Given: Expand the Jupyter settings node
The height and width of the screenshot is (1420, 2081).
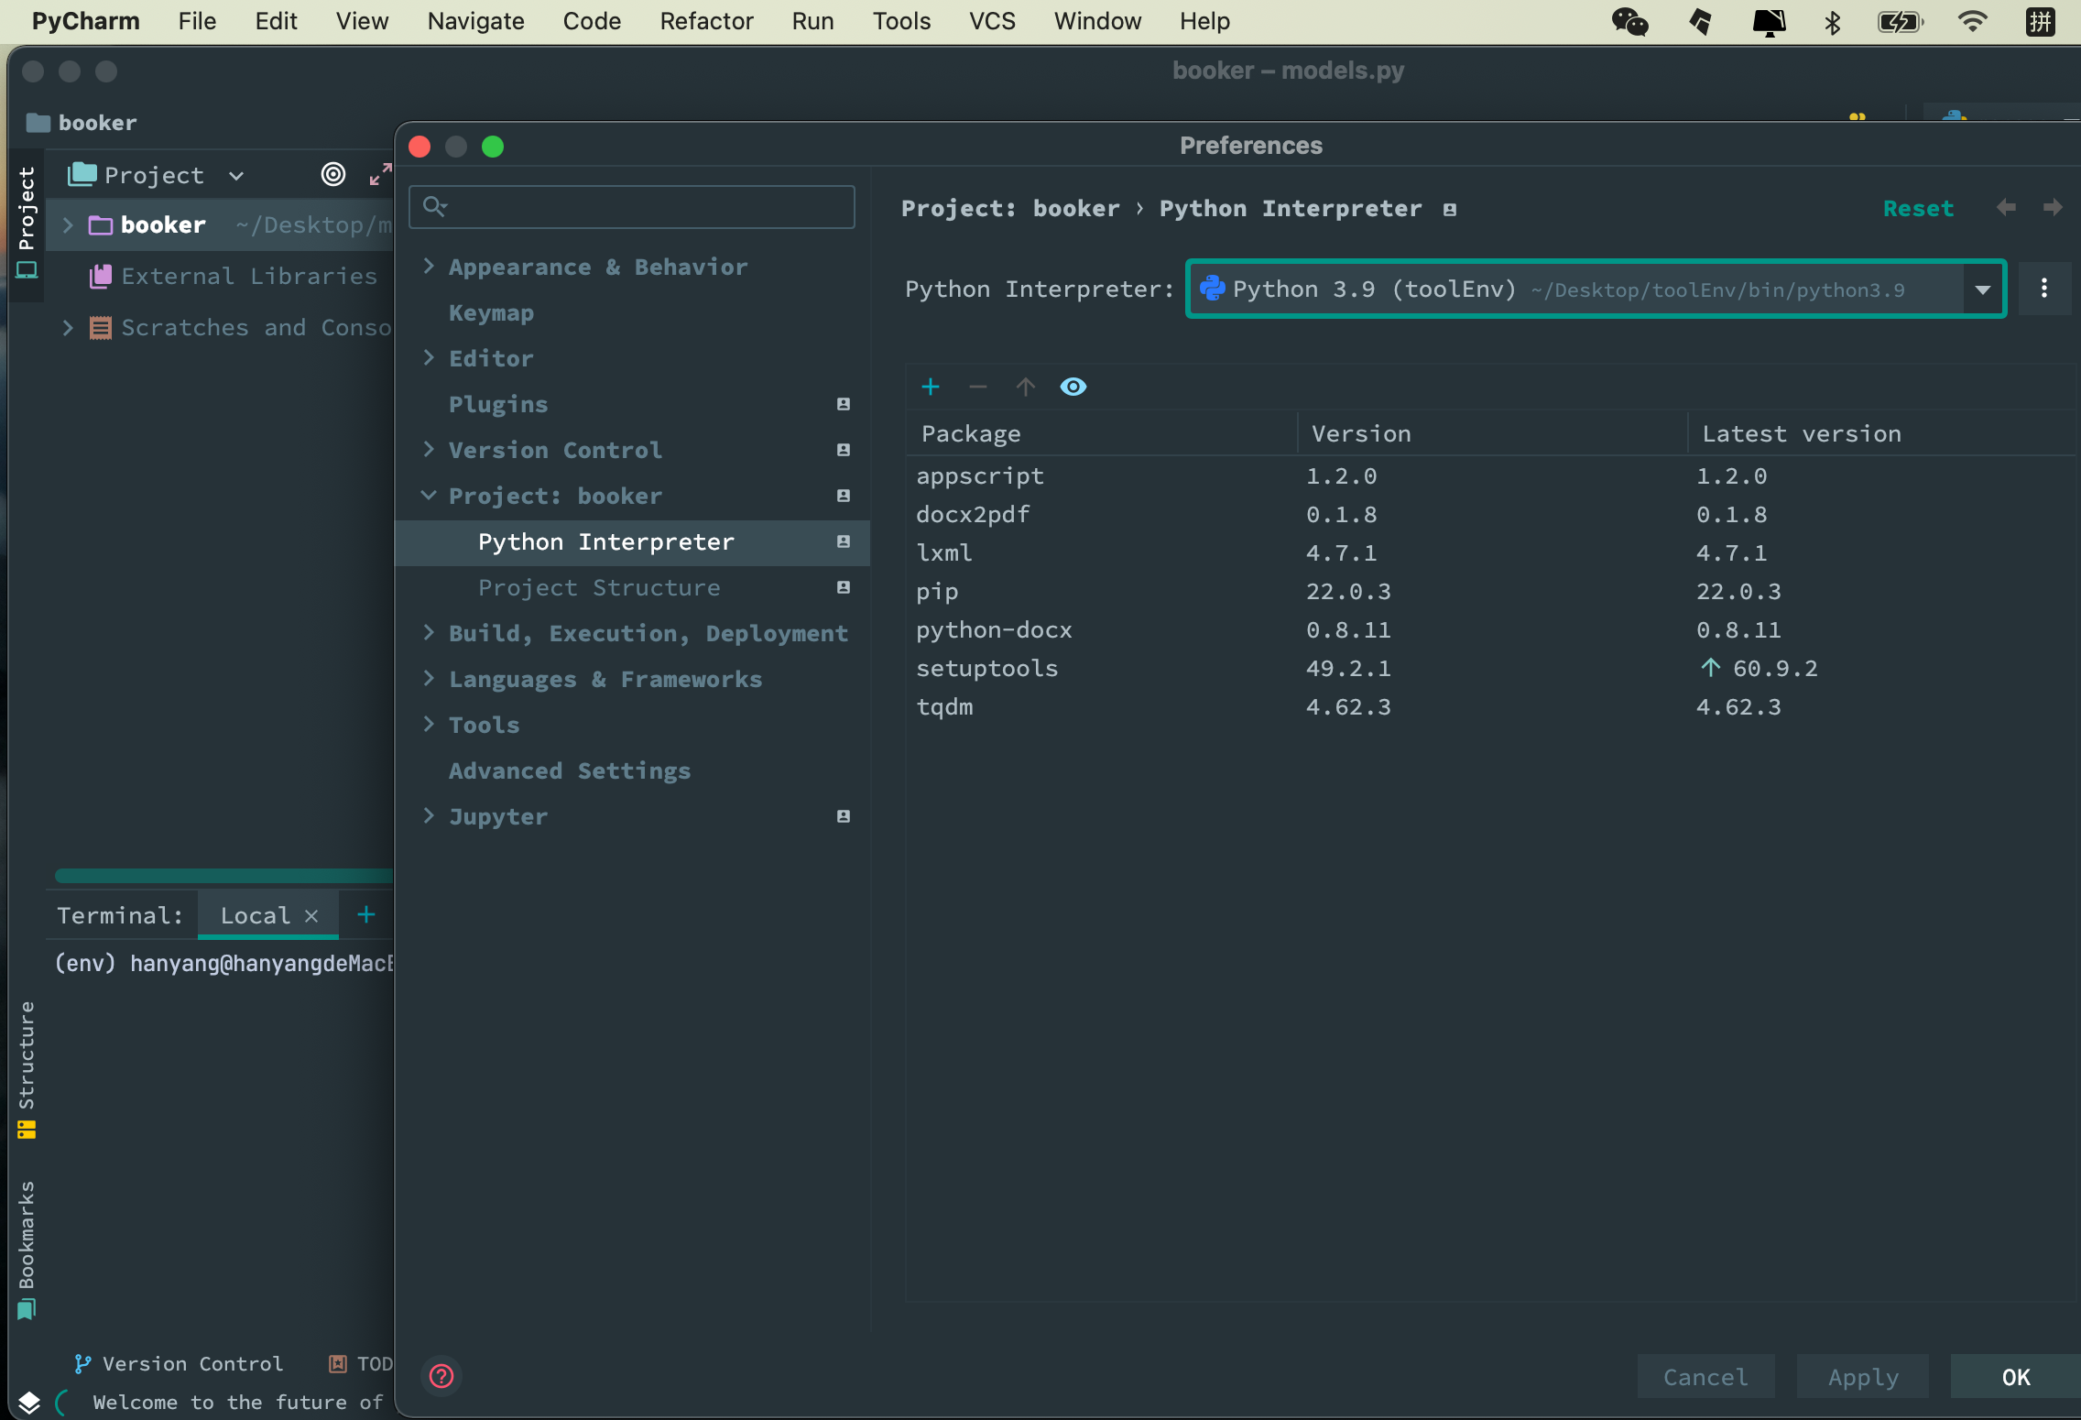Looking at the screenshot, I should 428,815.
